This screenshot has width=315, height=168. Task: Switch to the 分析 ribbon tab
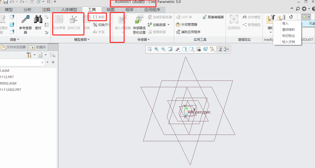point(28,10)
